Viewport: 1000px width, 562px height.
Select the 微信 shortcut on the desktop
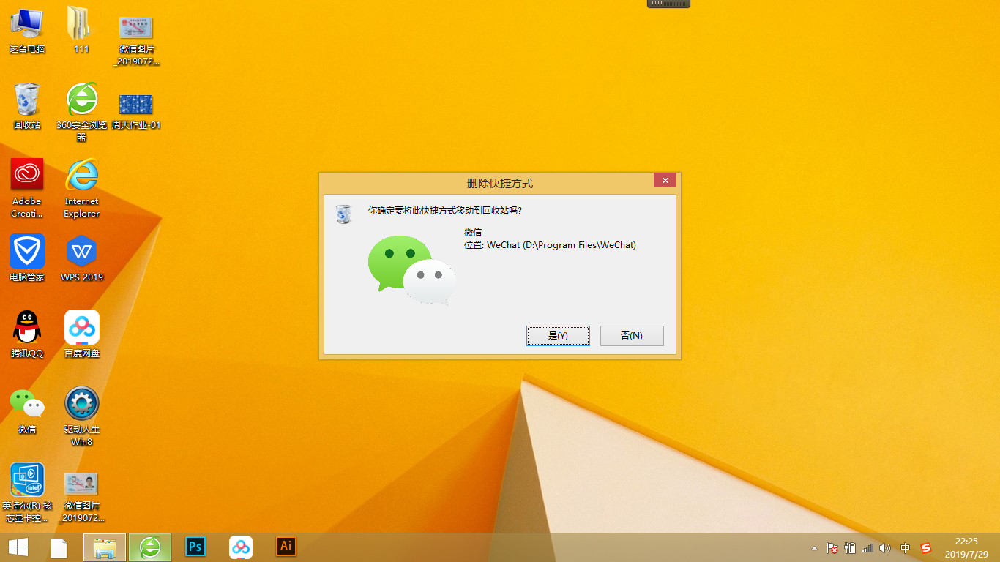tap(27, 411)
